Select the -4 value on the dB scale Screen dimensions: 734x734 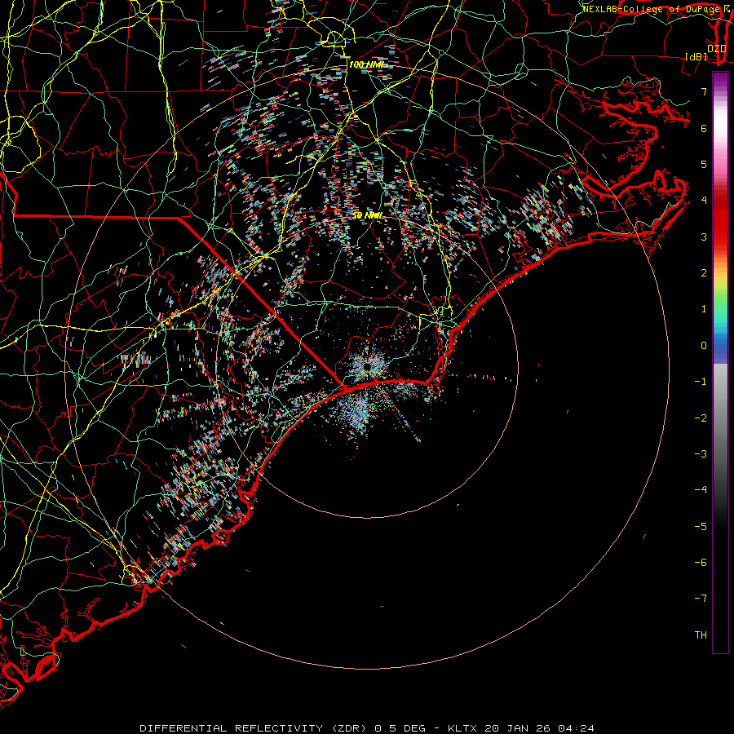pyautogui.click(x=701, y=490)
